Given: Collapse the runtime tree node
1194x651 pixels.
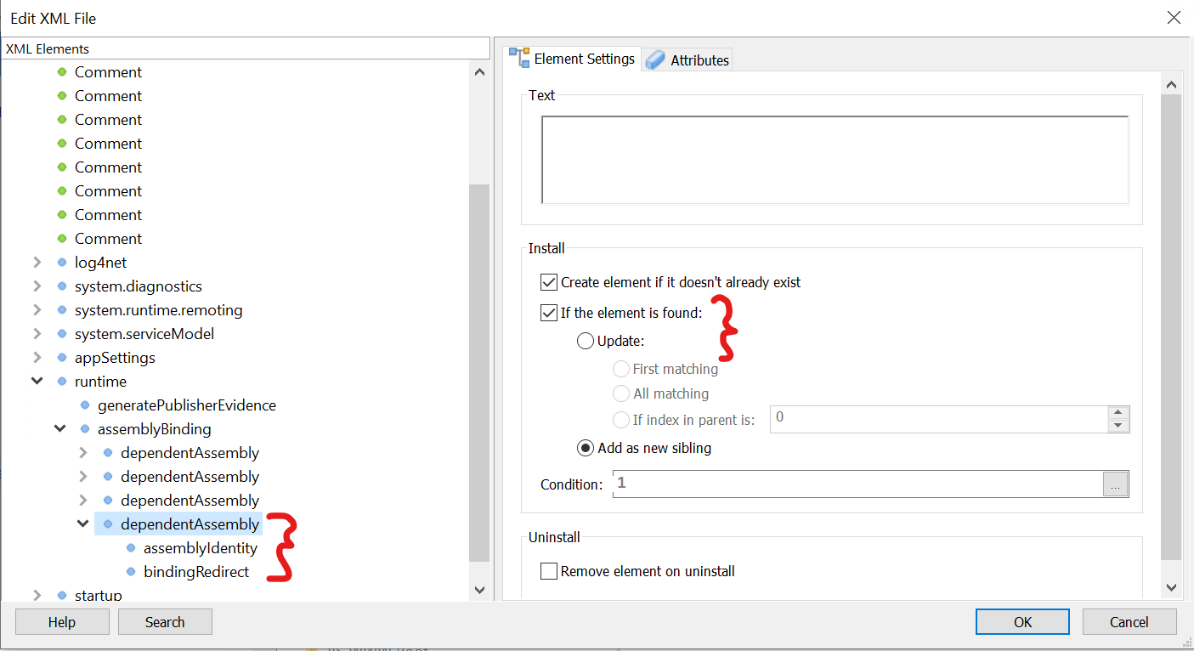Looking at the screenshot, I should [37, 382].
